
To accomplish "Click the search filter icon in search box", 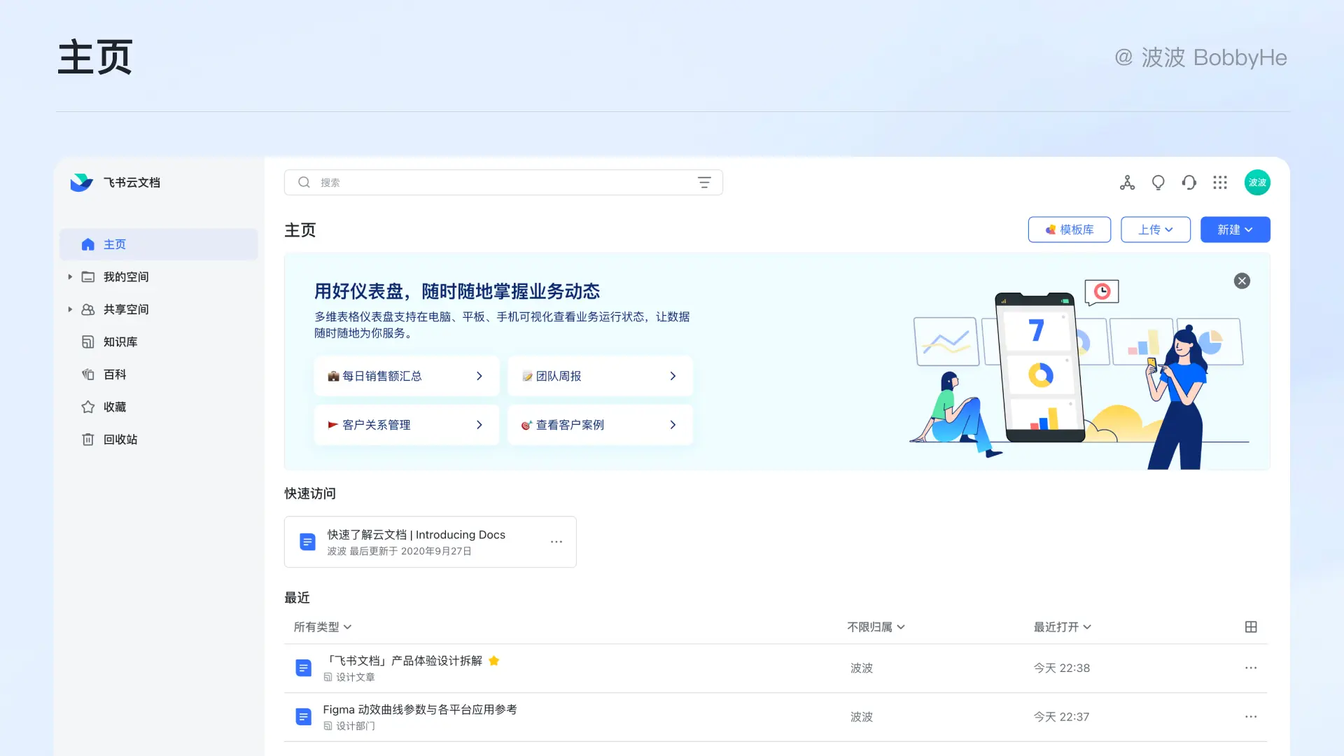I will [704, 183].
